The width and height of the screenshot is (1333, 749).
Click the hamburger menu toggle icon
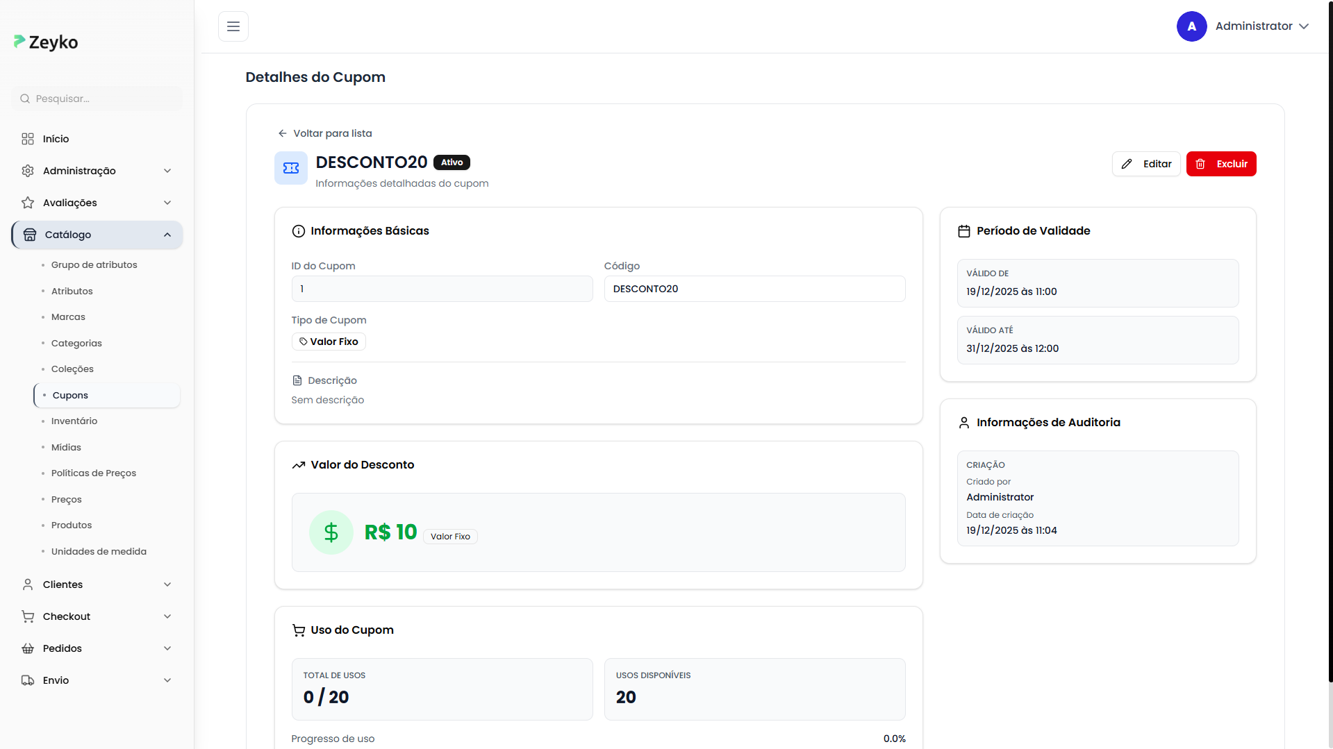(233, 26)
